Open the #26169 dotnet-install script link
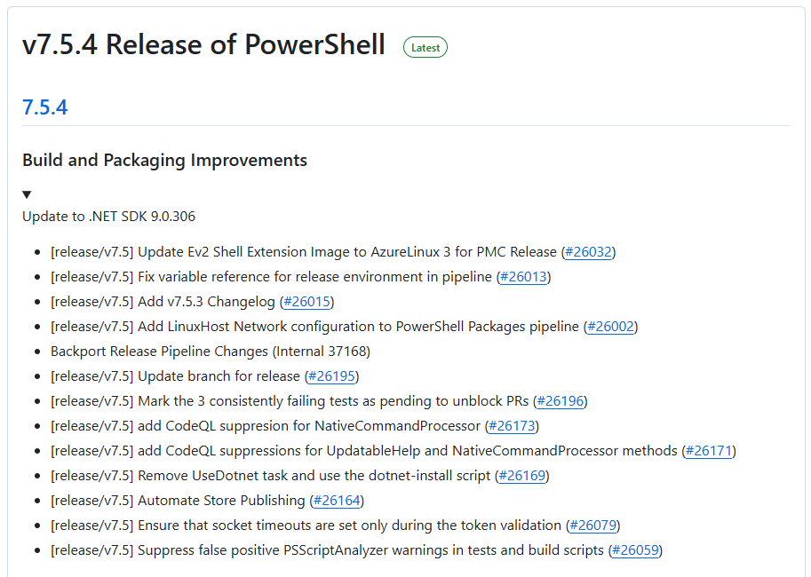 (x=521, y=476)
